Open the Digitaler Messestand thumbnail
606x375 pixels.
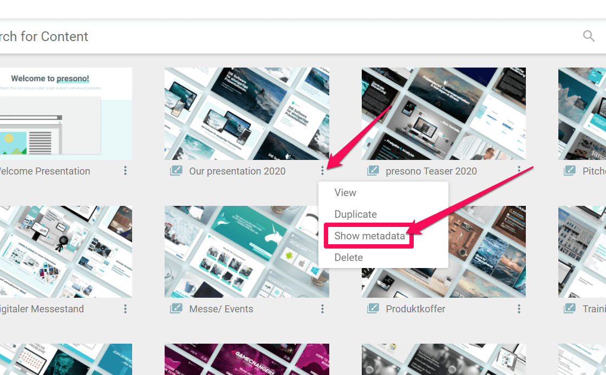pyautogui.click(x=66, y=252)
